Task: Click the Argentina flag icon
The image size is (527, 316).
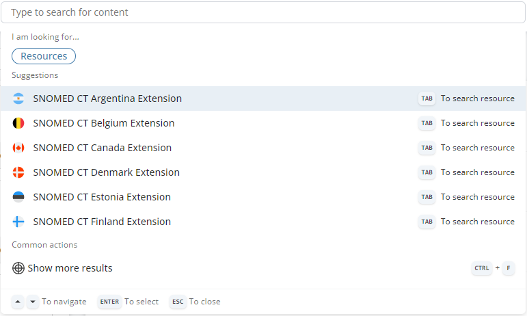Action: point(18,98)
